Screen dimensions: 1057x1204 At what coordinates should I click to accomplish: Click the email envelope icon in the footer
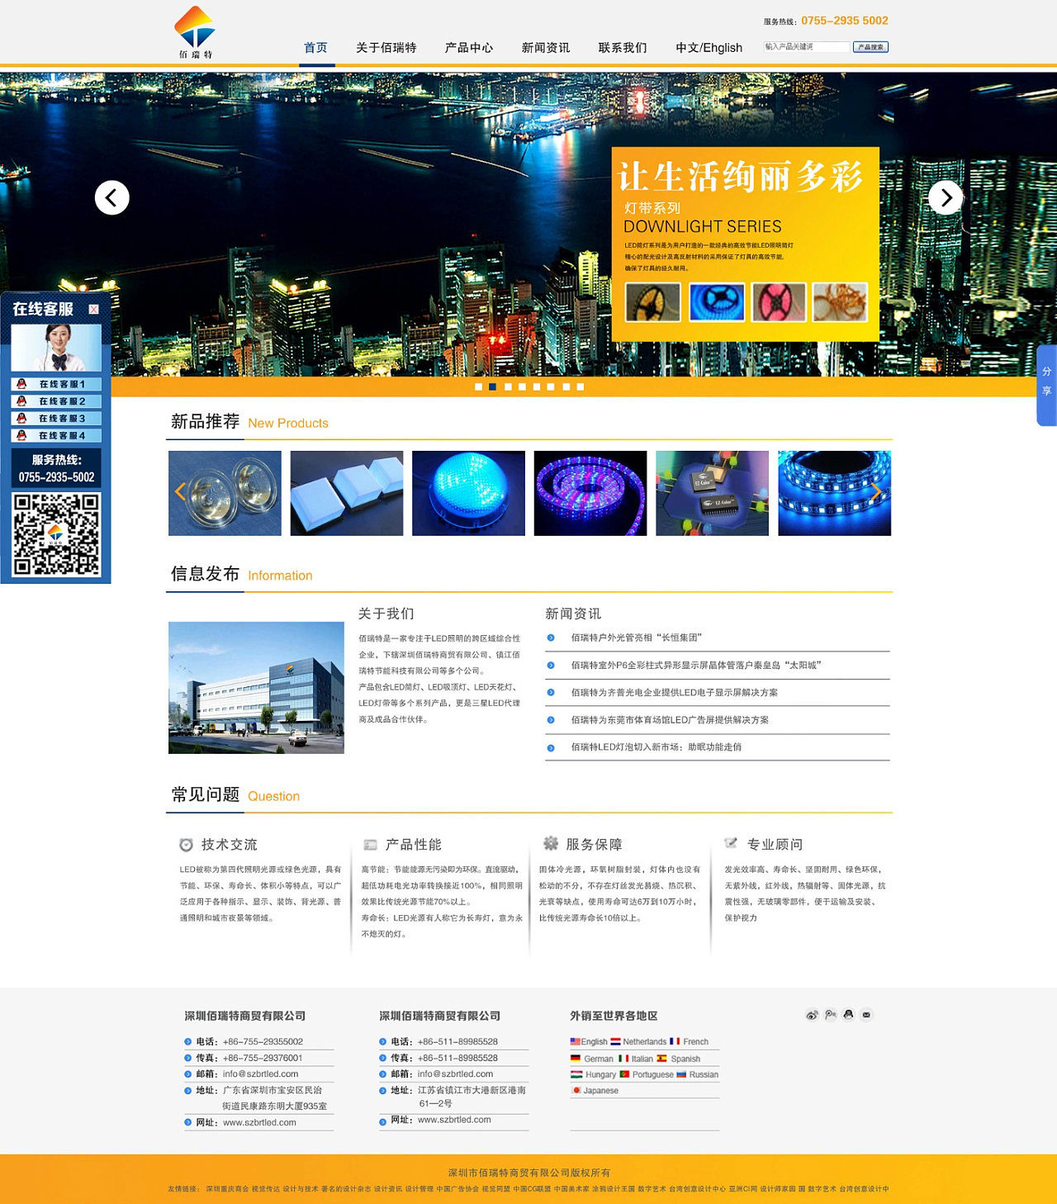pos(865,1015)
